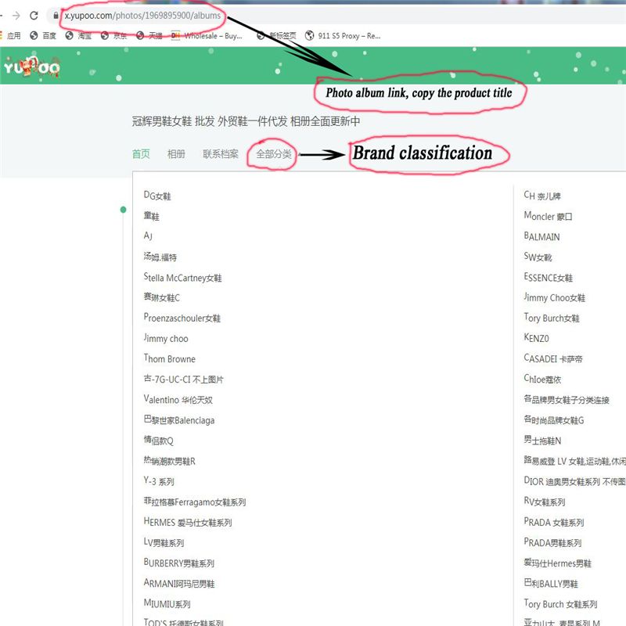
Task: Choose the Tory Burch 女鞋系列 category
Action: click(x=560, y=603)
